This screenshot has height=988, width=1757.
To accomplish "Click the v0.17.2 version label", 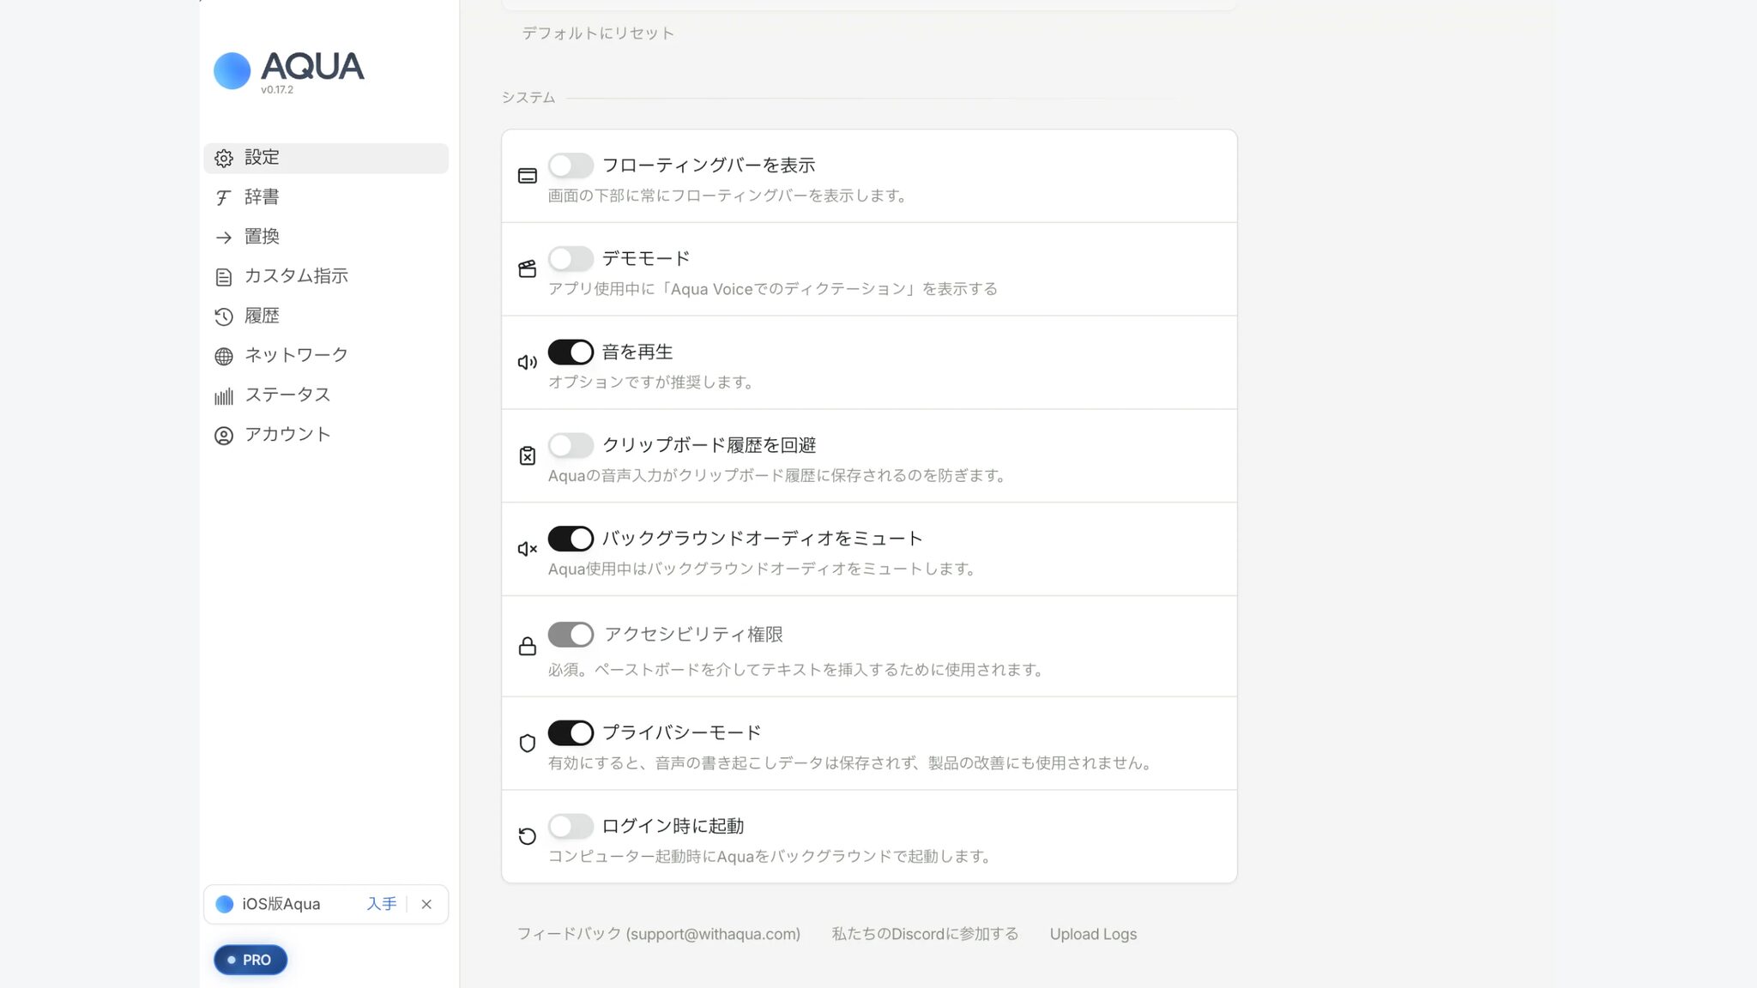I will click(277, 89).
